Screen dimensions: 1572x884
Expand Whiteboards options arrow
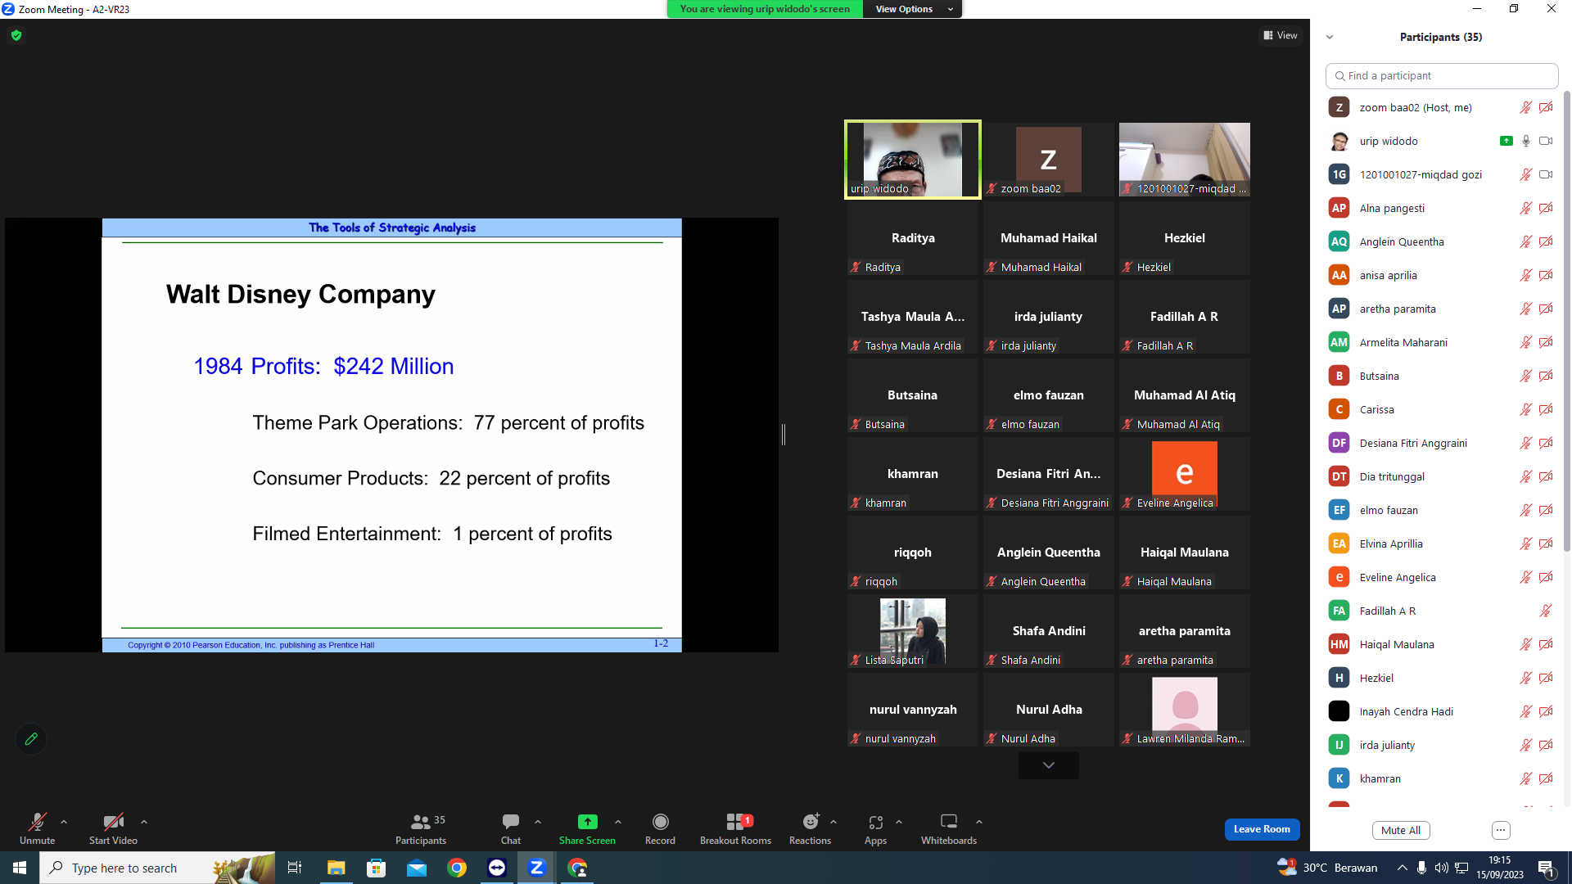click(x=979, y=822)
